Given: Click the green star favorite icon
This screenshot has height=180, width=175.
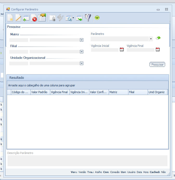Looking at the screenshot, I should pos(97,18).
